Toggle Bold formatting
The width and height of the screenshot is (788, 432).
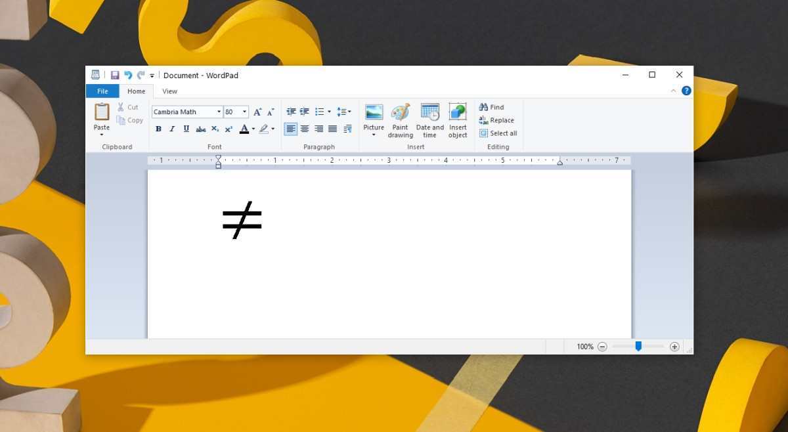click(158, 129)
